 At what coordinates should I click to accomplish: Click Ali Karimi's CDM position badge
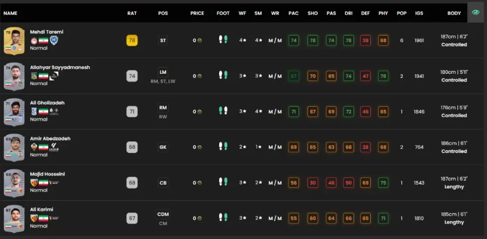point(163,214)
